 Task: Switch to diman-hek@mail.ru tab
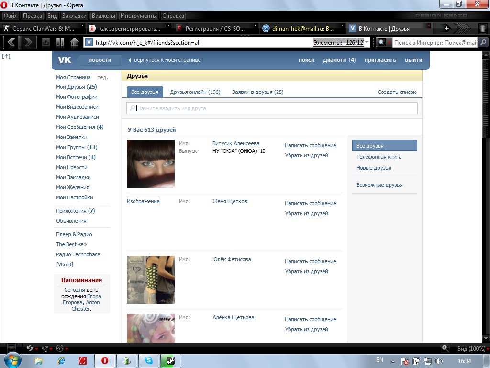tap(302, 28)
